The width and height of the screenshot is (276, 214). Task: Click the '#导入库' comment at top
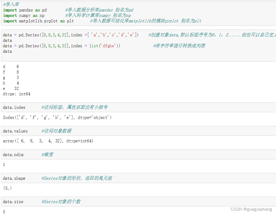tap(11, 4)
